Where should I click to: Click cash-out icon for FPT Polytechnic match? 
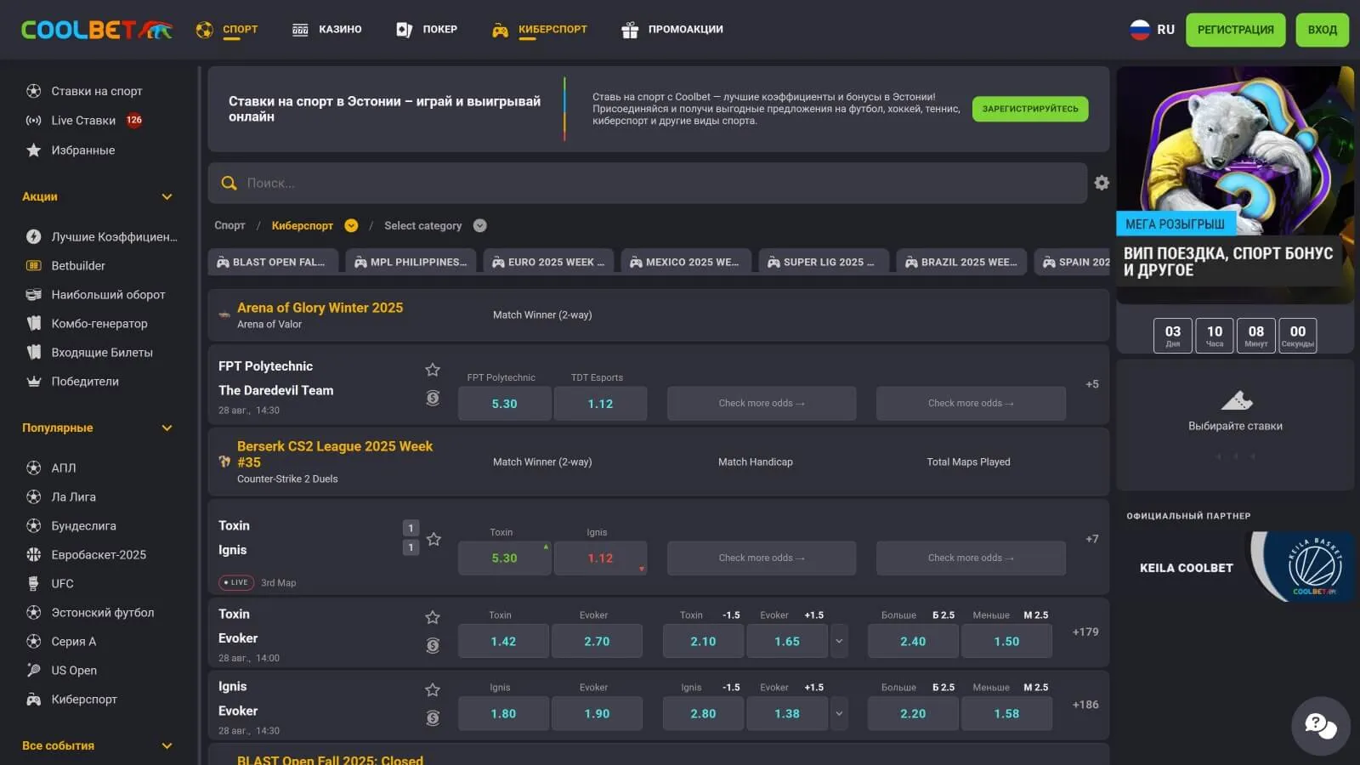(433, 398)
